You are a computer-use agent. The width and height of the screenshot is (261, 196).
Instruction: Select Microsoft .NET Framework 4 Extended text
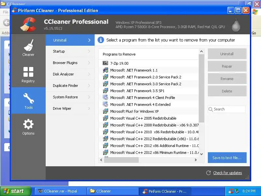140,105
